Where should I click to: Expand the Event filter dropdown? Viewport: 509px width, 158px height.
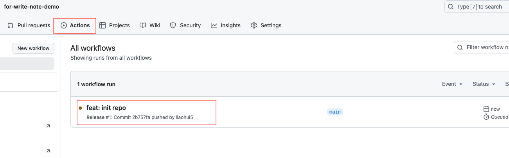coord(452,84)
